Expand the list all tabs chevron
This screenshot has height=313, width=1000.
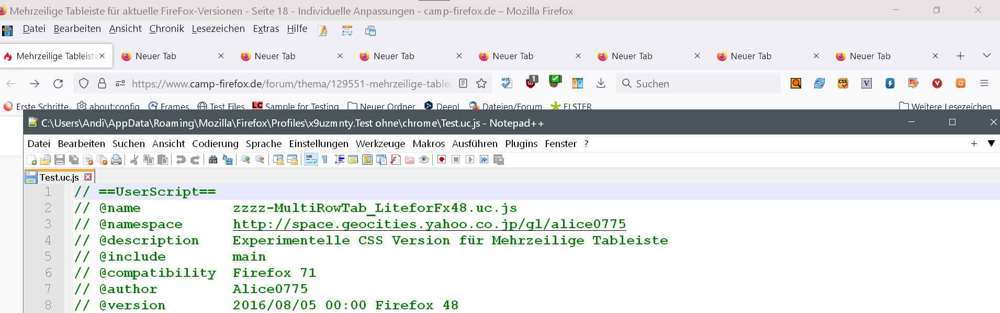tap(987, 55)
